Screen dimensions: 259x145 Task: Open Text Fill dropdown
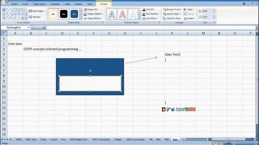[149, 9]
